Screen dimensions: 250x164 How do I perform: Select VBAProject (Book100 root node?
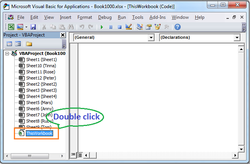(42, 53)
